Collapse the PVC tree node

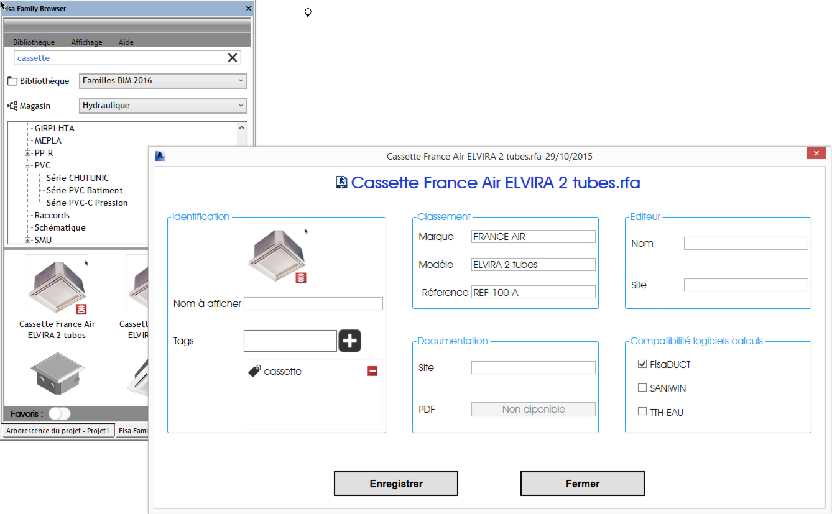tap(27, 166)
